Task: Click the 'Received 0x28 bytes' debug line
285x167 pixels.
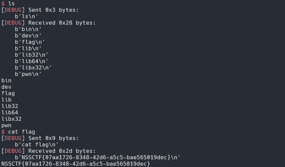Action: (48, 23)
